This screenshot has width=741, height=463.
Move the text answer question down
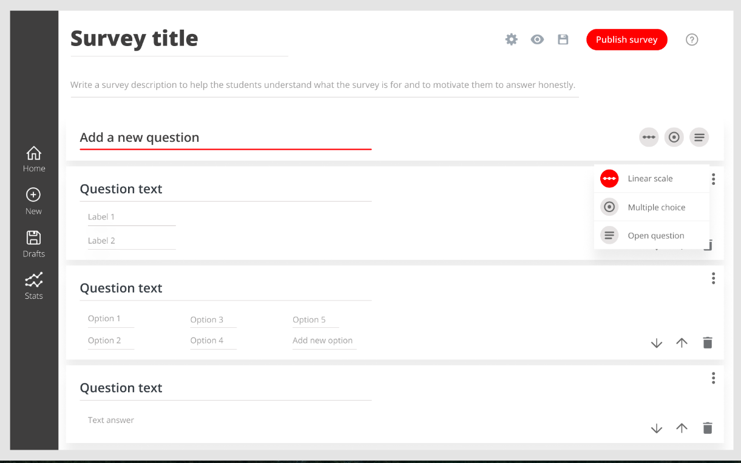pyautogui.click(x=656, y=428)
